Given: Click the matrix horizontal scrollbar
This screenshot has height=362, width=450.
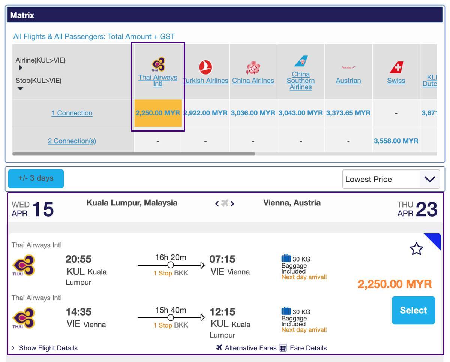Looking at the screenshot, I should pyautogui.click(x=134, y=154).
